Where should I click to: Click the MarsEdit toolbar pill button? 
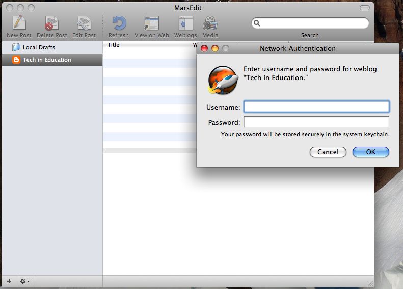(x=364, y=8)
